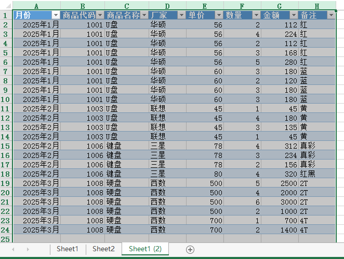The image size is (344, 259).
Task: Switch to the Sheet1 tab
Action: click(68, 249)
